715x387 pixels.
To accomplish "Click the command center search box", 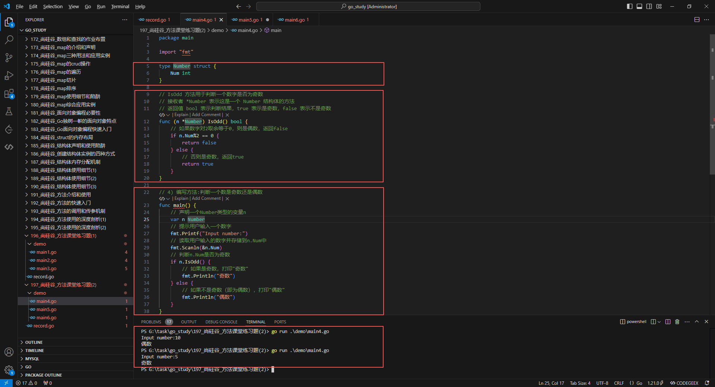I will 368,6.
